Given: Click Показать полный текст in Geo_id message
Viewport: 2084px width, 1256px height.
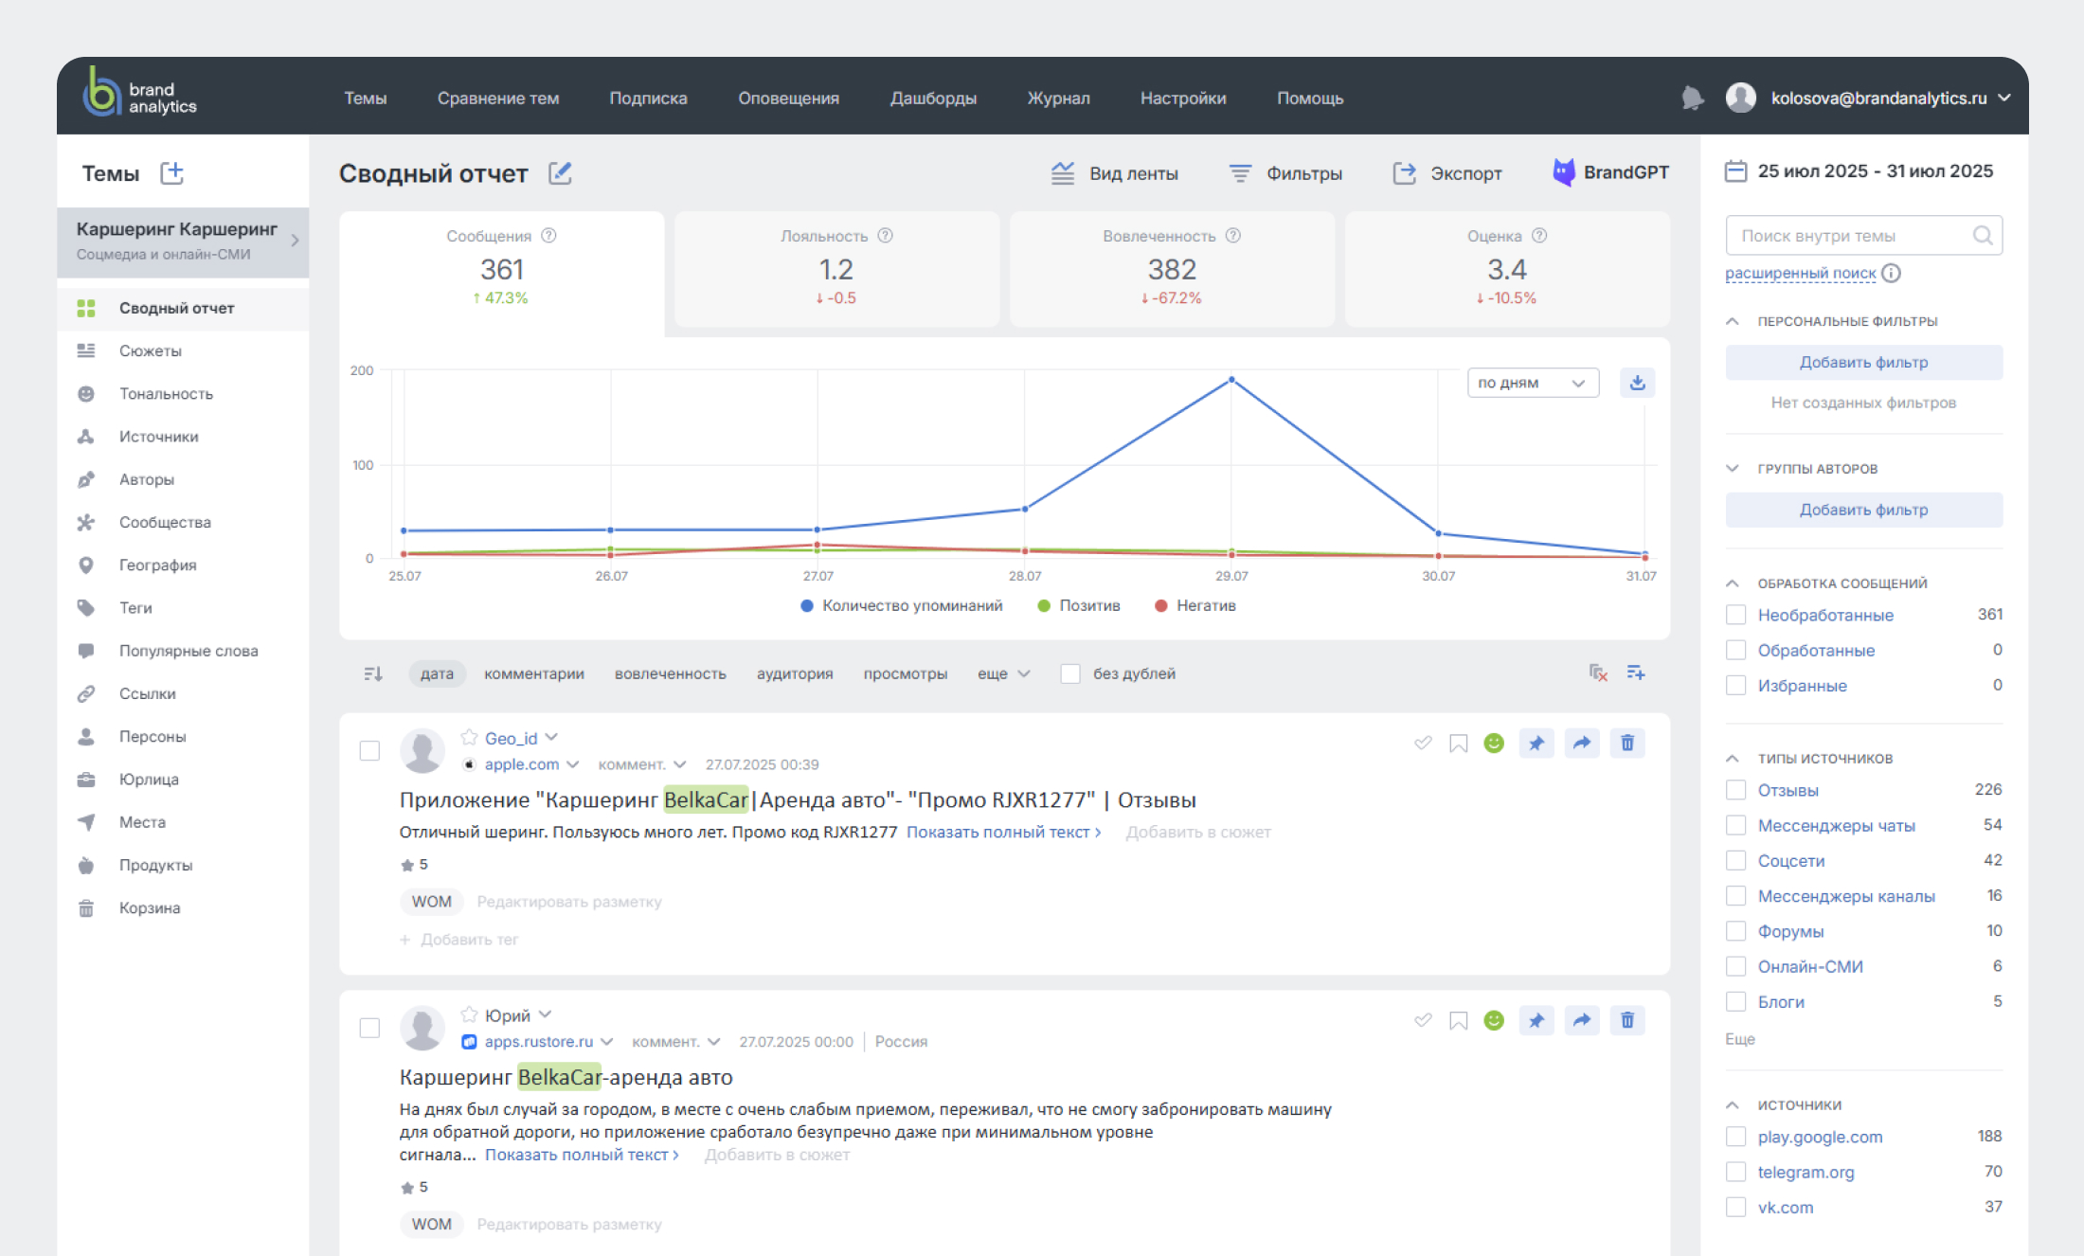Looking at the screenshot, I should point(1003,832).
